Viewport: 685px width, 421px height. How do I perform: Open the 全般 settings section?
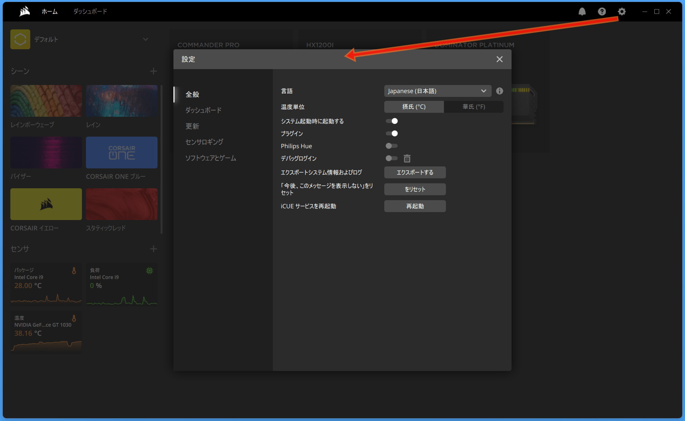coord(192,95)
